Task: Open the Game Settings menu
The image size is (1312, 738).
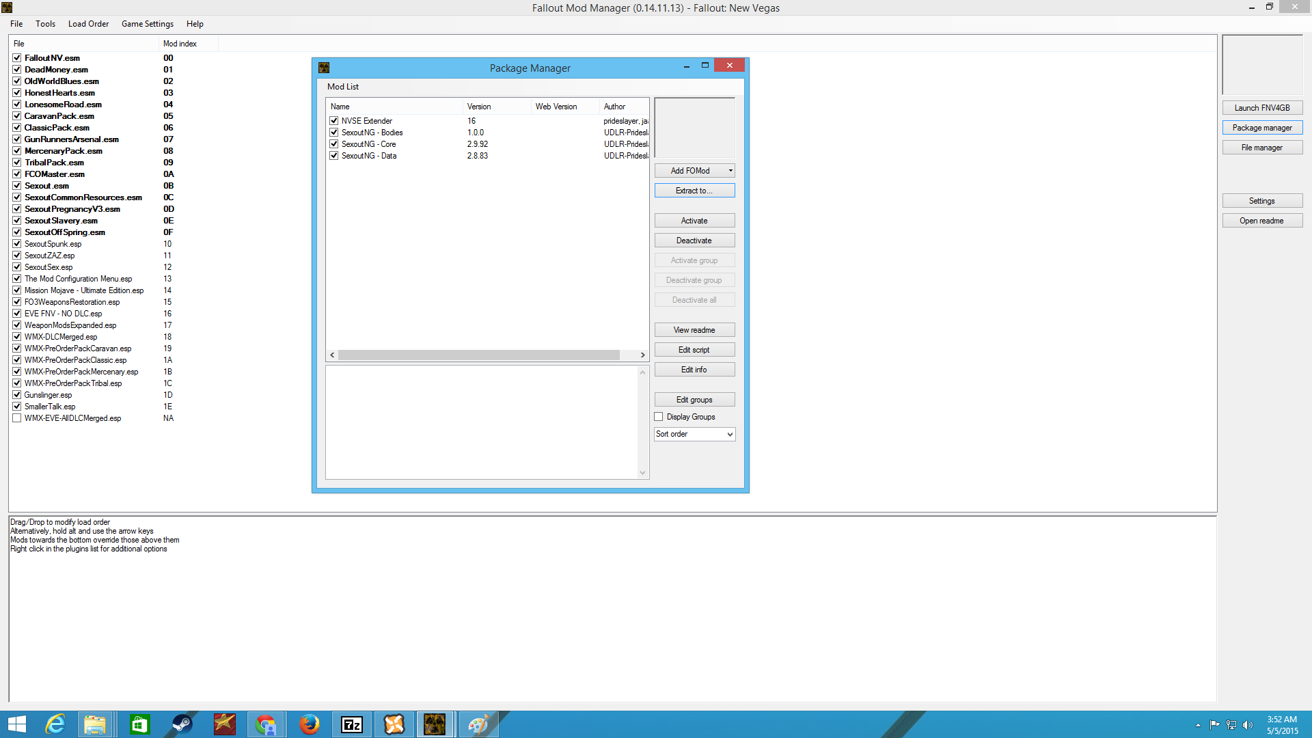Action: (148, 24)
